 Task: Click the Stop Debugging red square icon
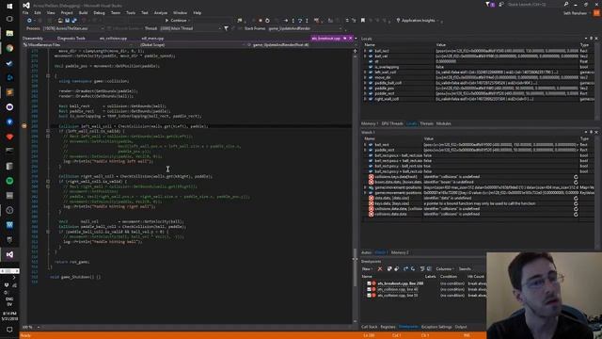pos(261,21)
